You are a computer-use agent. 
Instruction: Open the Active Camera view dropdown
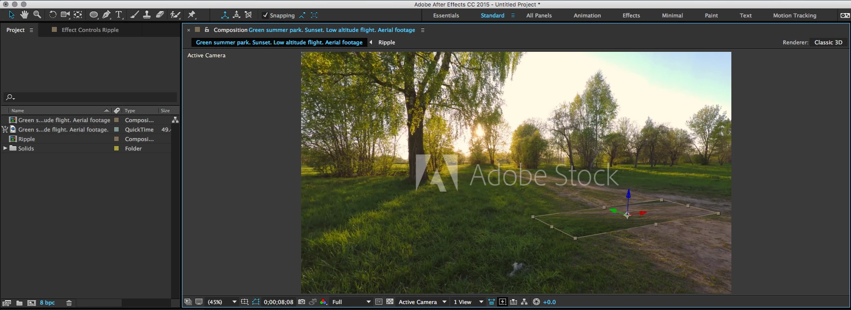point(423,302)
